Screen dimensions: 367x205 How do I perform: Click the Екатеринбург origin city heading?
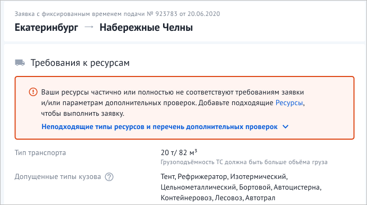click(46, 28)
